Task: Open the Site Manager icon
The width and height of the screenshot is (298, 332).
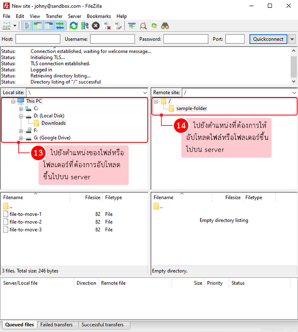Action: (6, 26)
